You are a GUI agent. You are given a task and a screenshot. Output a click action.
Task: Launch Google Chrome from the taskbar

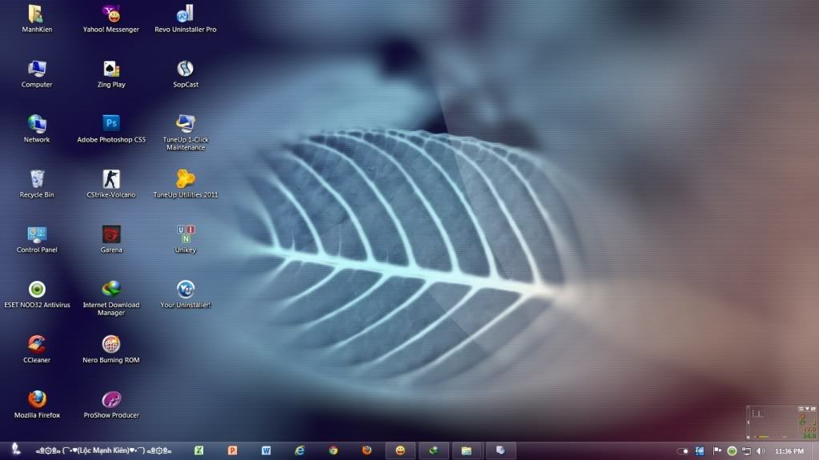[333, 450]
